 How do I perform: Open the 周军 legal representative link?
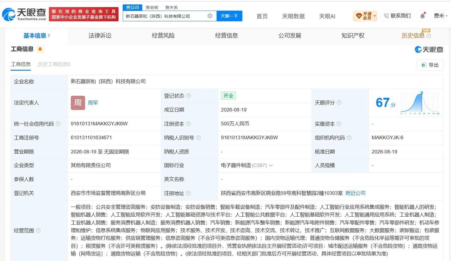(93, 103)
